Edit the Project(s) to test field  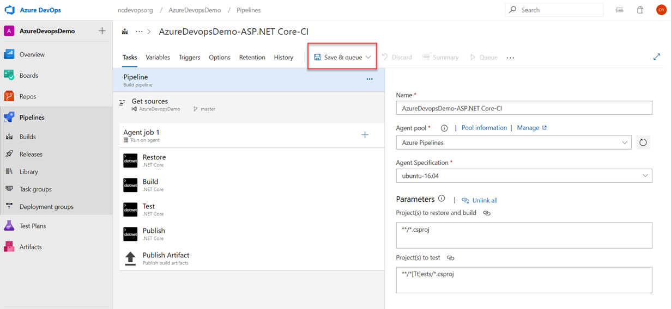[524, 280]
